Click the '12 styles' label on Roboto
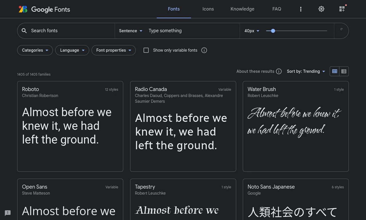366x220 pixels. tap(112, 90)
